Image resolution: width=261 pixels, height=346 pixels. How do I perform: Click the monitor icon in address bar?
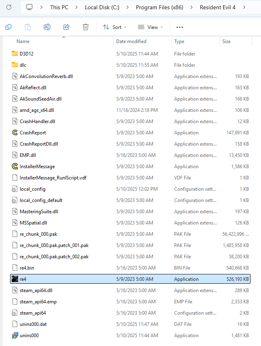pyautogui.click(x=29, y=7)
